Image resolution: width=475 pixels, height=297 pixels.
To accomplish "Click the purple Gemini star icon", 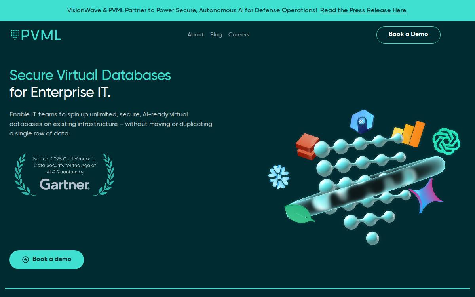I will tap(426, 195).
